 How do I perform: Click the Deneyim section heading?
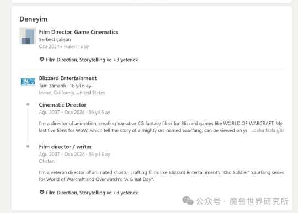coord(34,19)
